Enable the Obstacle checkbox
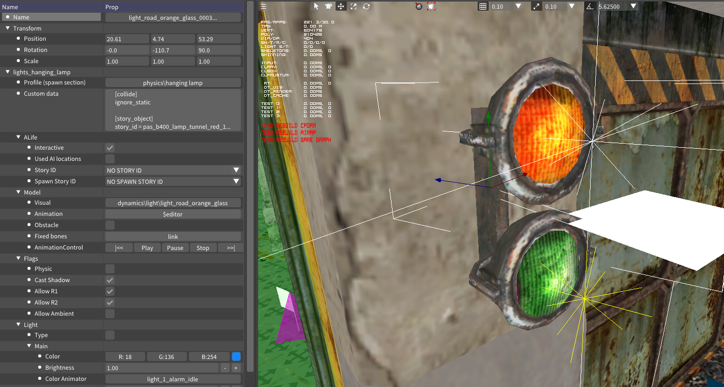Image resolution: width=724 pixels, height=387 pixels. [110, 225]
